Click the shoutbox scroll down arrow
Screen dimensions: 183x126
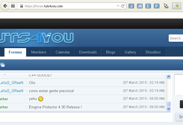[x=169, y=109]
